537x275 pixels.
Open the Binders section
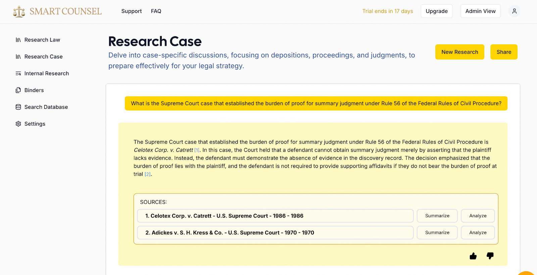coord(34,90)
